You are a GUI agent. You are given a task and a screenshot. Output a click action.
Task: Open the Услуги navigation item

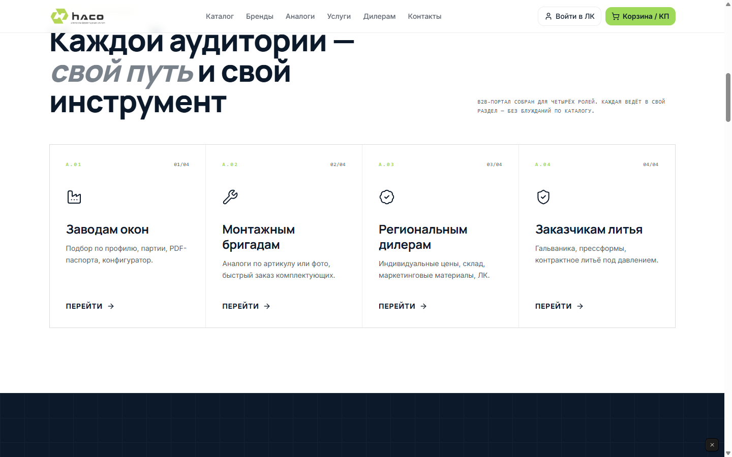pos(339,16)
